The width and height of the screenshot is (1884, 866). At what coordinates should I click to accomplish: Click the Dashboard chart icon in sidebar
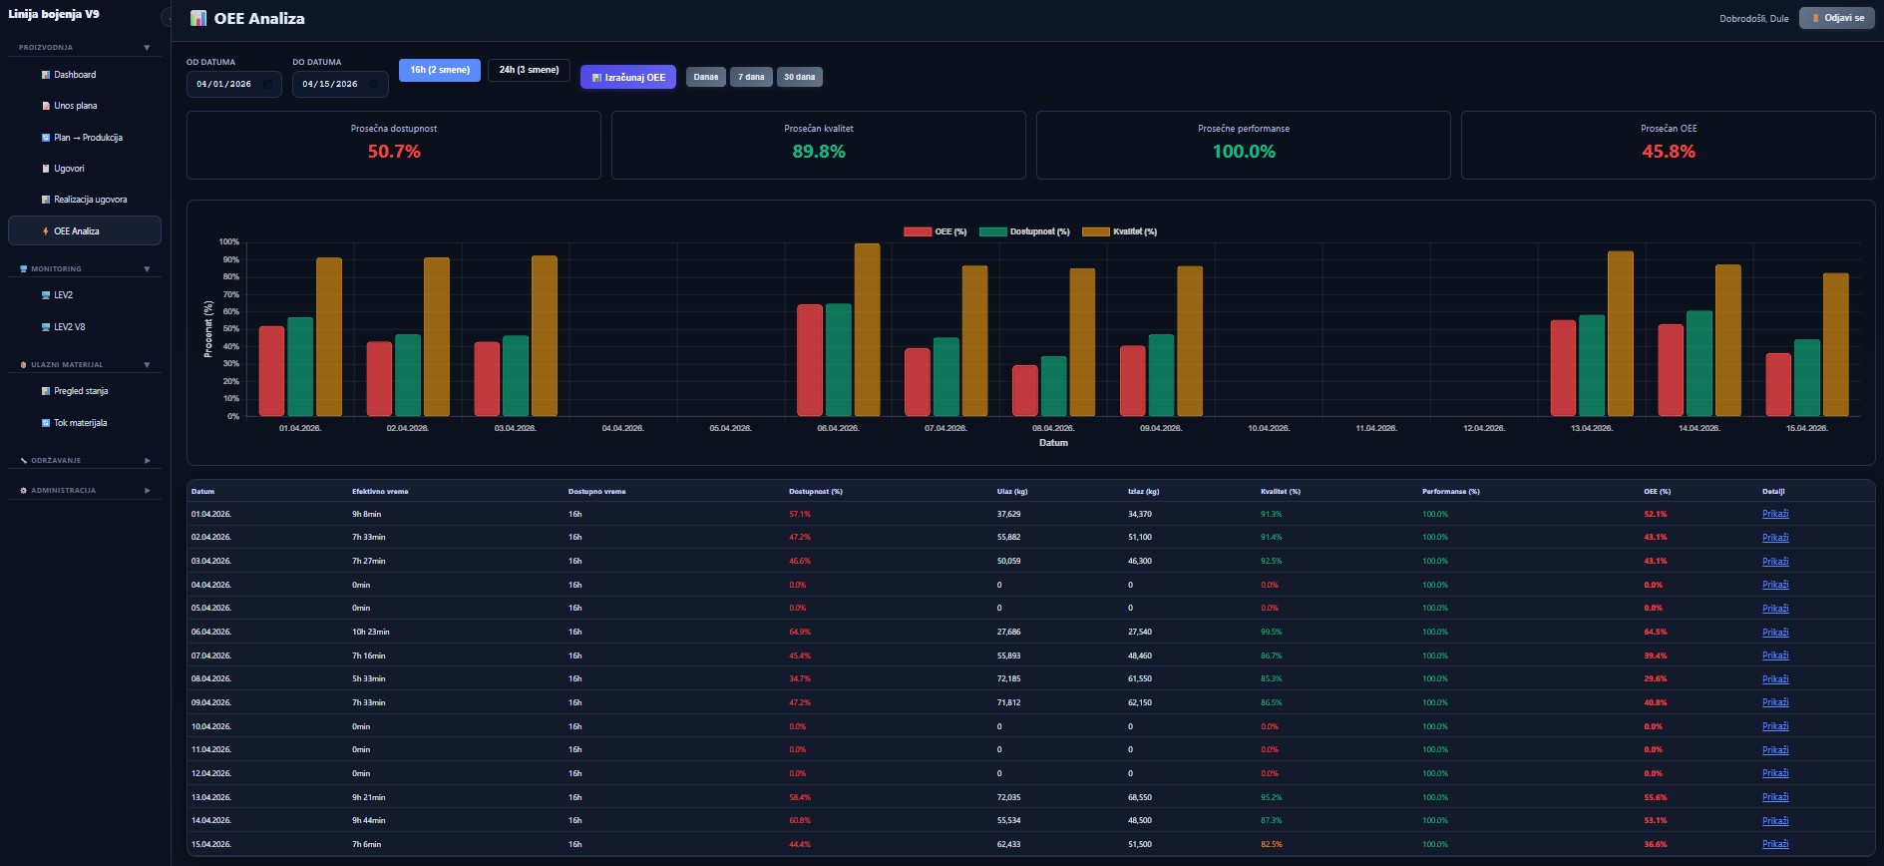pyautogui.click(x=46, y=75)
